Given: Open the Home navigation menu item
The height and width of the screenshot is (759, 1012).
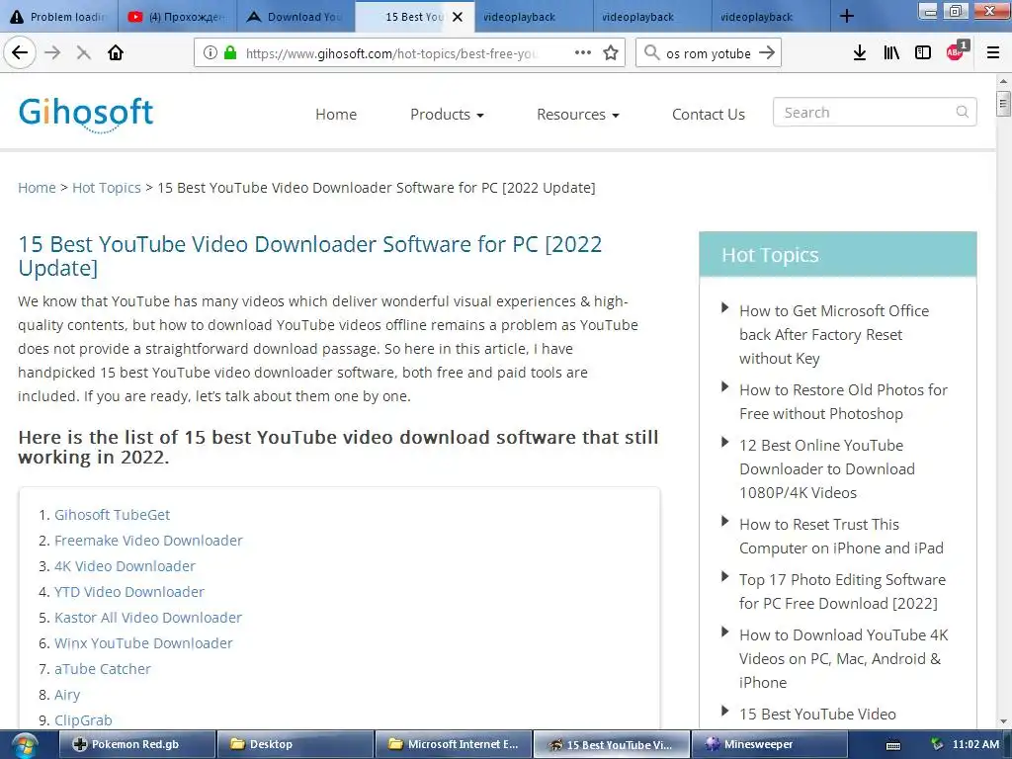Looking at the screenshot, I should tap(336, 115).
